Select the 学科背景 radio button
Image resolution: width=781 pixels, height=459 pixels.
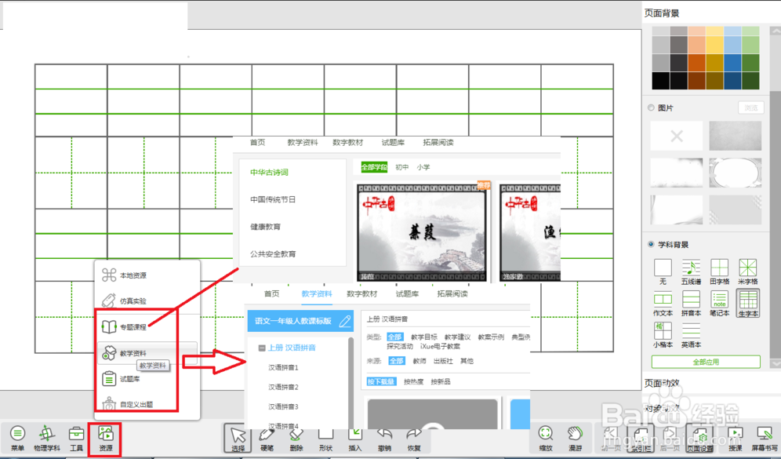click(651, 244)
